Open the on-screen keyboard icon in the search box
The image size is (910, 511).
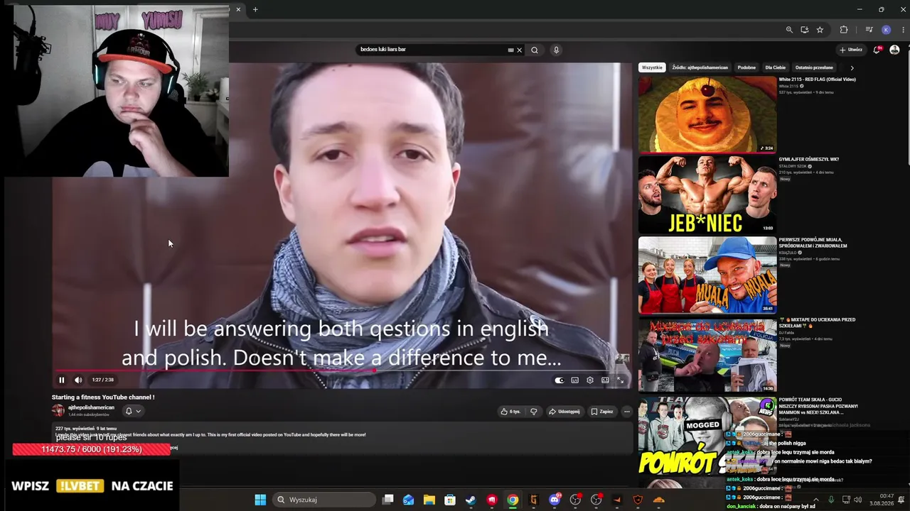coord(510,50)
